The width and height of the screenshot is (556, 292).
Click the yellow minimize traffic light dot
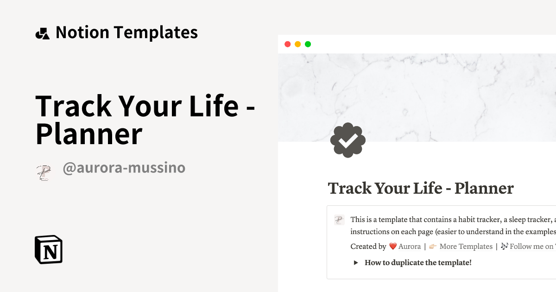coord(298,44)
